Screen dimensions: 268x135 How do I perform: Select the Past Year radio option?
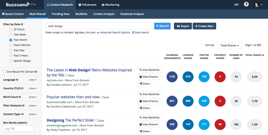pyautogui.click(x=11, y=51)
